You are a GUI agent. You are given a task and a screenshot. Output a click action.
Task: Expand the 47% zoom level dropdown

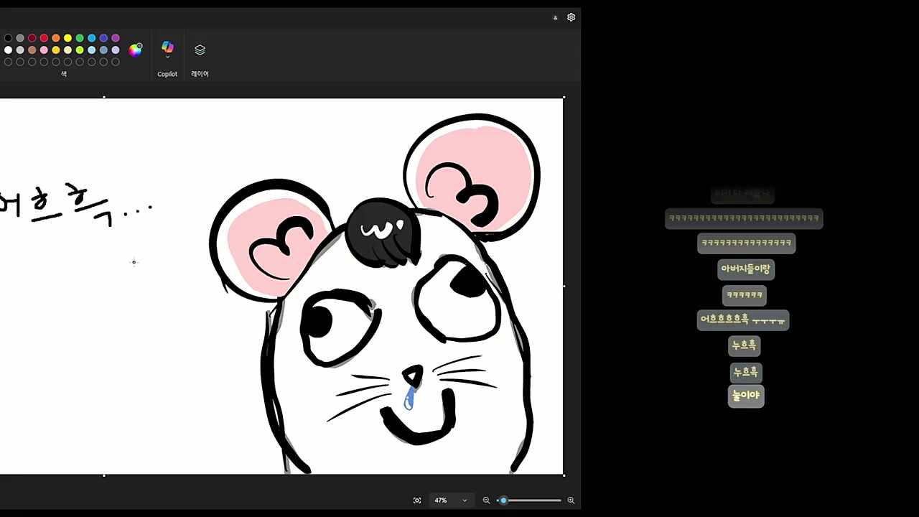[x=465, y=500]
